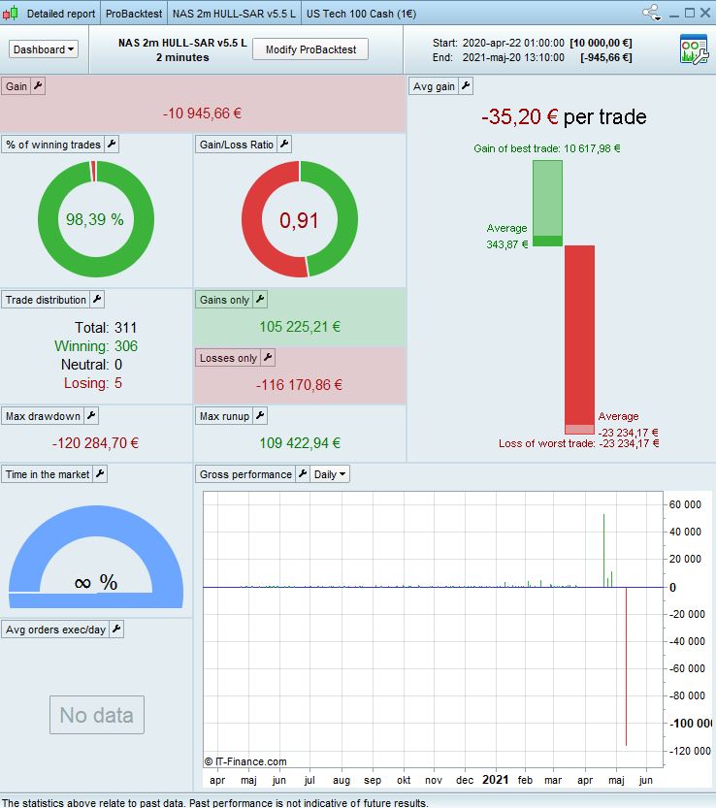The image size is (716, 808).
Task: Select the Detailed report tab
Action: [61, 14]
